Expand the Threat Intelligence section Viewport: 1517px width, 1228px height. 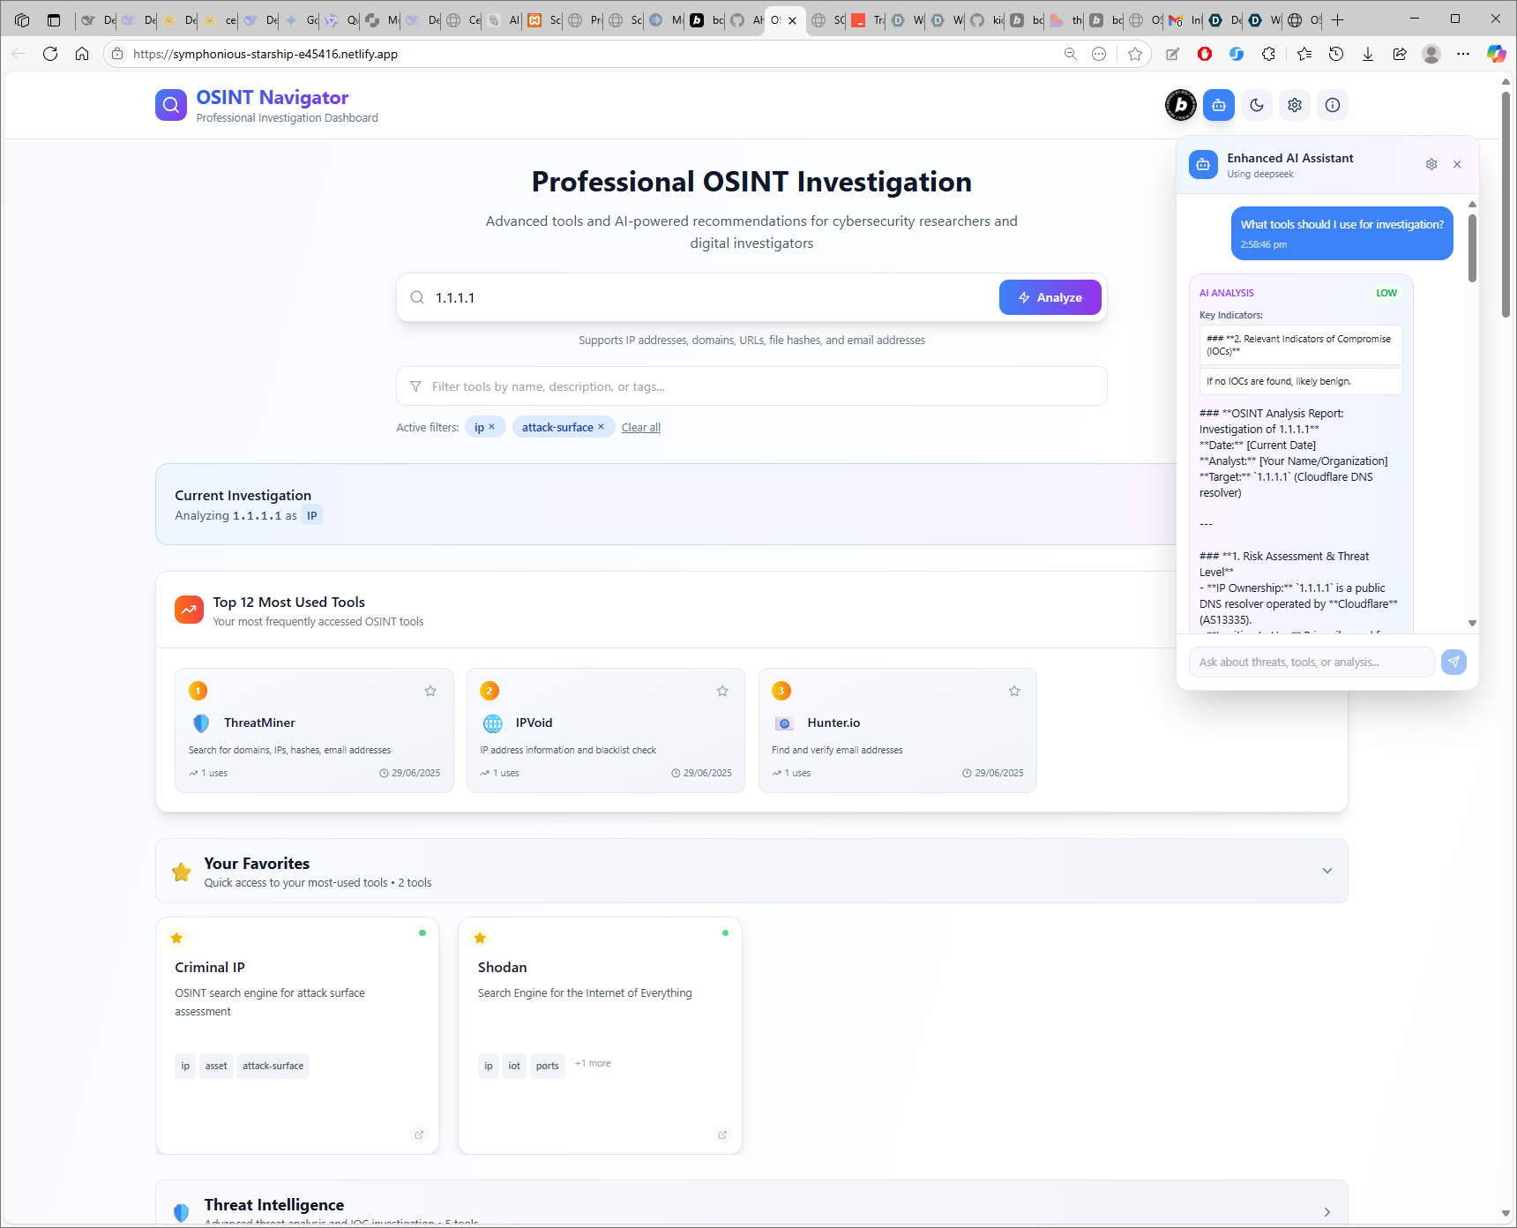pos(1327,1212)
